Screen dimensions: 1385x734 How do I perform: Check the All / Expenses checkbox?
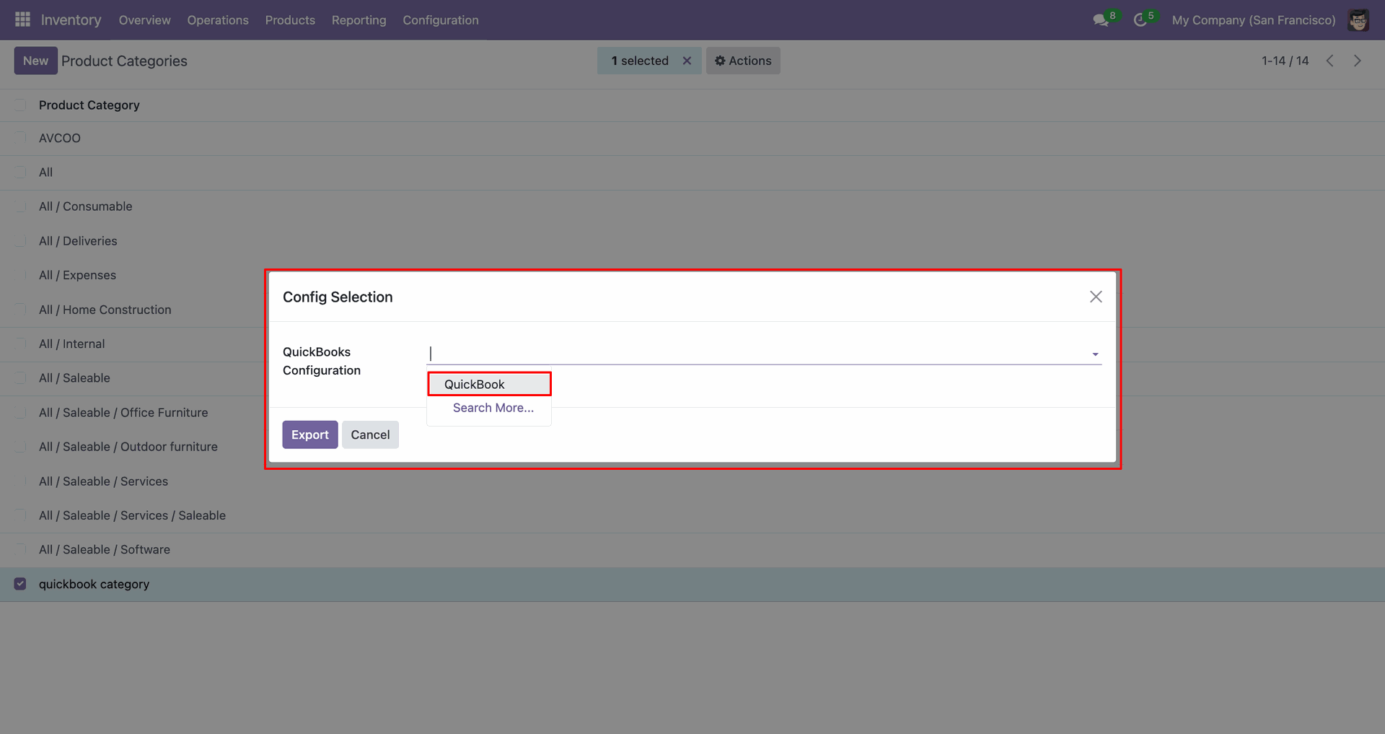(x=20, y=275)
